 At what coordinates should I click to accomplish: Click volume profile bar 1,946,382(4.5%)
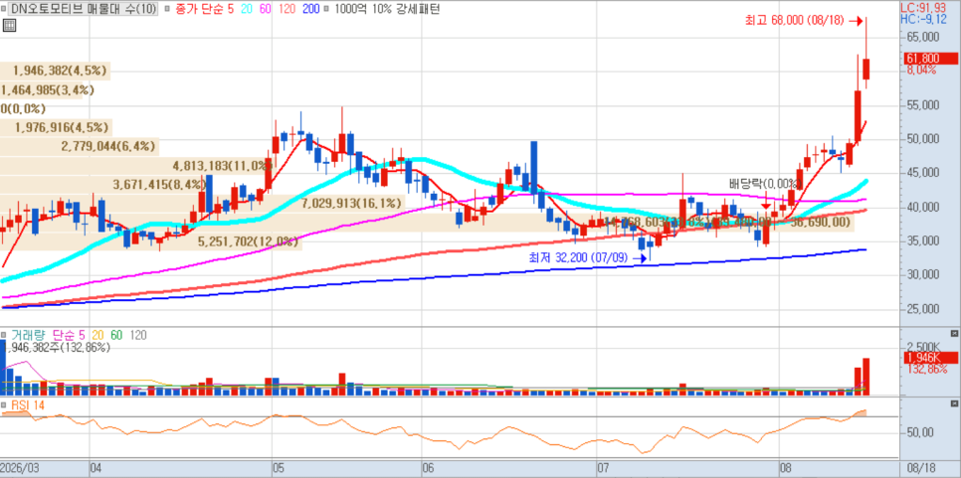(x=55, y=71)
